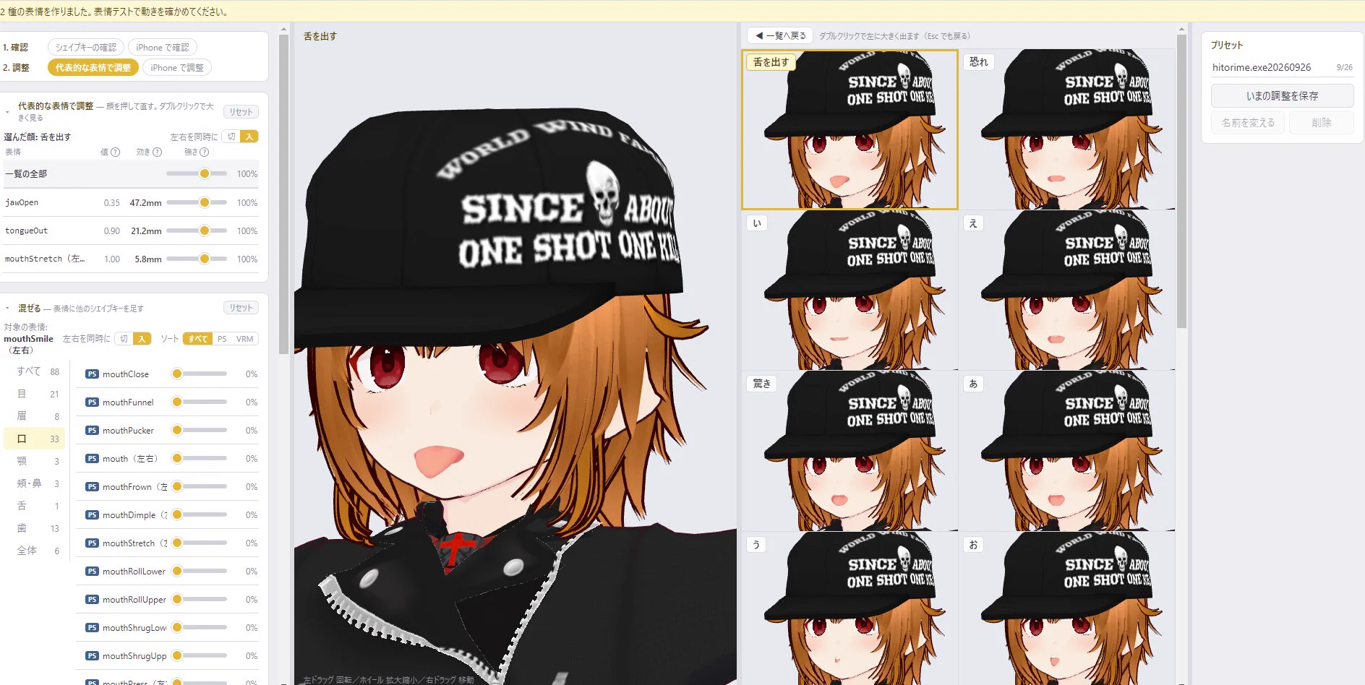This screenshot has height=685, width=1365.
Task: Select the 目 category in shape key list
Action: (34, 394)
